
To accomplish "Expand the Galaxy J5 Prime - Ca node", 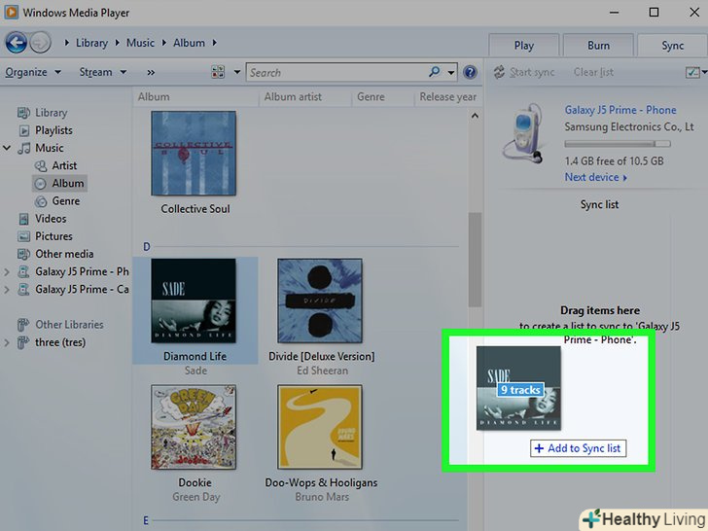I will tap(7, 290).
